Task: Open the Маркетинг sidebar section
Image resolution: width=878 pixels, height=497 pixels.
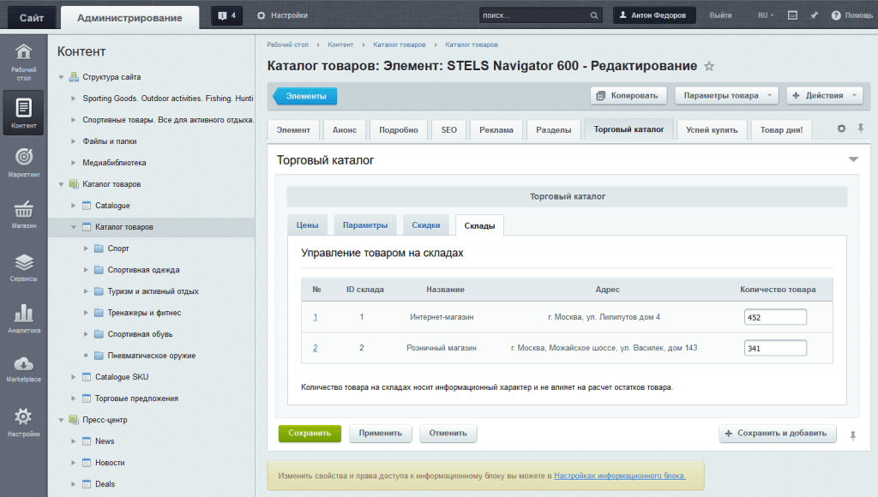Action: [x=23, y=162]
